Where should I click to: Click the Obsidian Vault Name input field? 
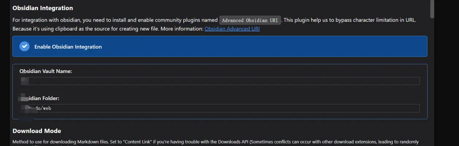220,81
